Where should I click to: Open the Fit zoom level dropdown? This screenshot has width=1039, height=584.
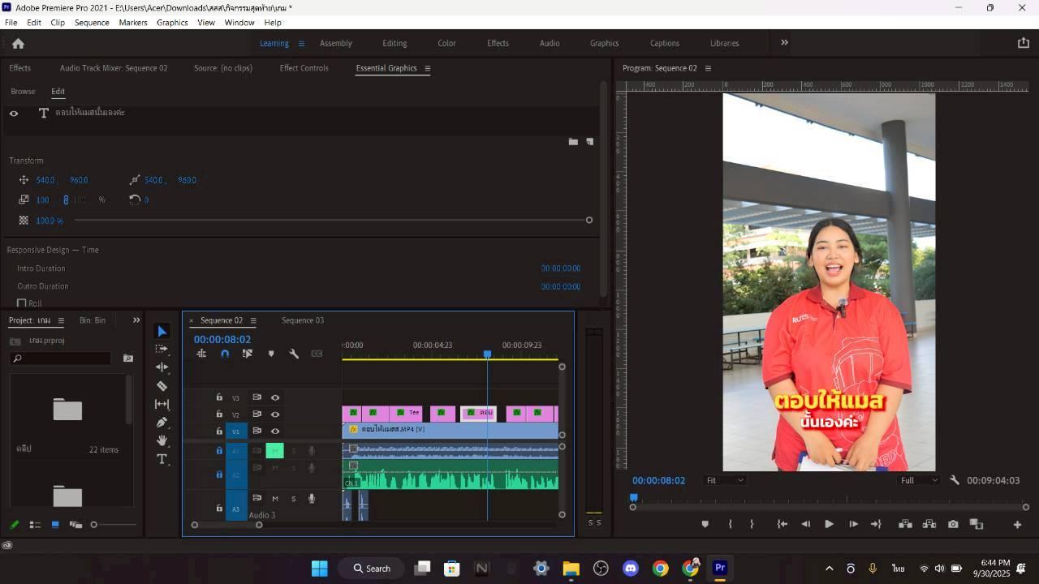pyautogui.click(x=724, y=480)
